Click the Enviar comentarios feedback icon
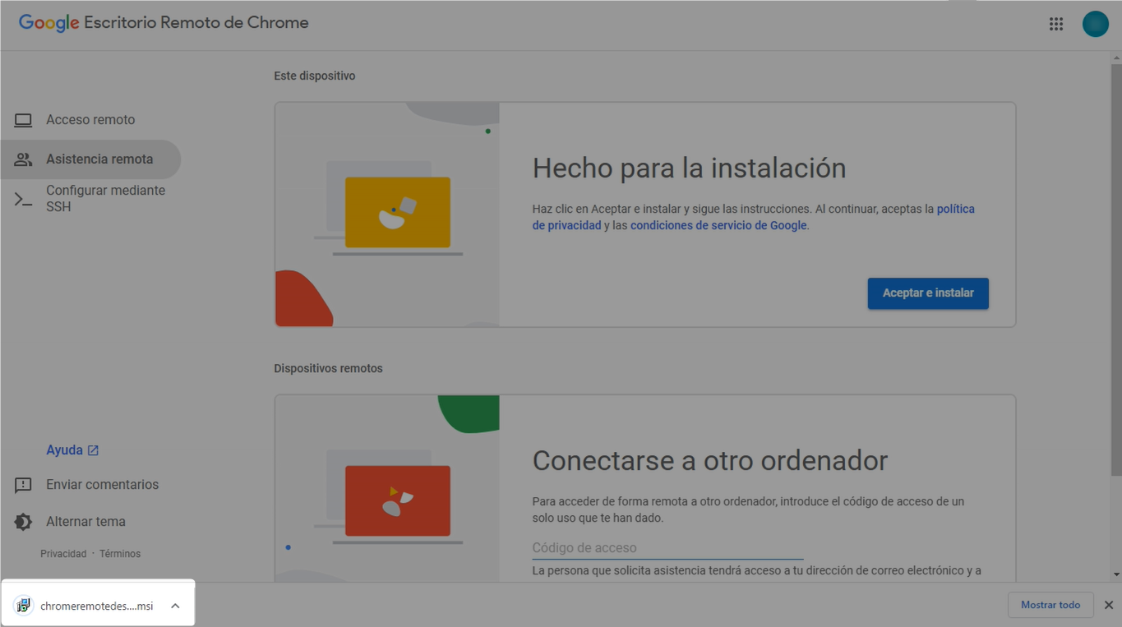 coord(23,485)
